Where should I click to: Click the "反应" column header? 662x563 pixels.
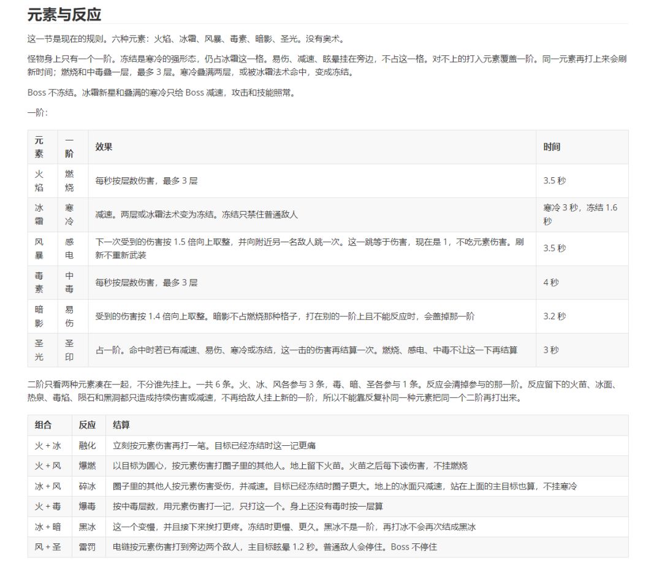89,425
